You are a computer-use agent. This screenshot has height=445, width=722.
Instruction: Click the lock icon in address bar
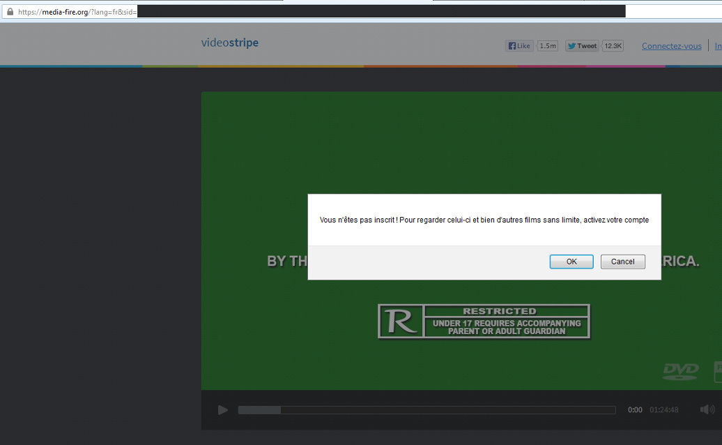coord(10,12)
